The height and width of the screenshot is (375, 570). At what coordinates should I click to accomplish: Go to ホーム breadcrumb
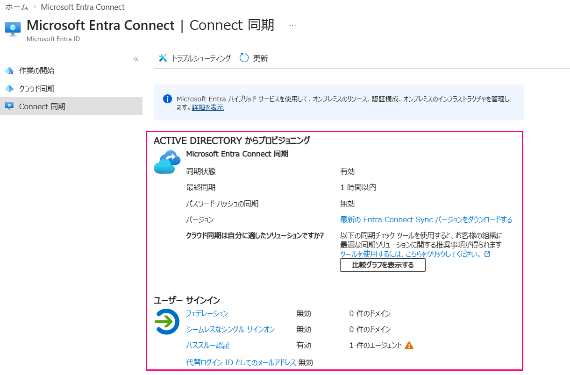coord(16,7)
